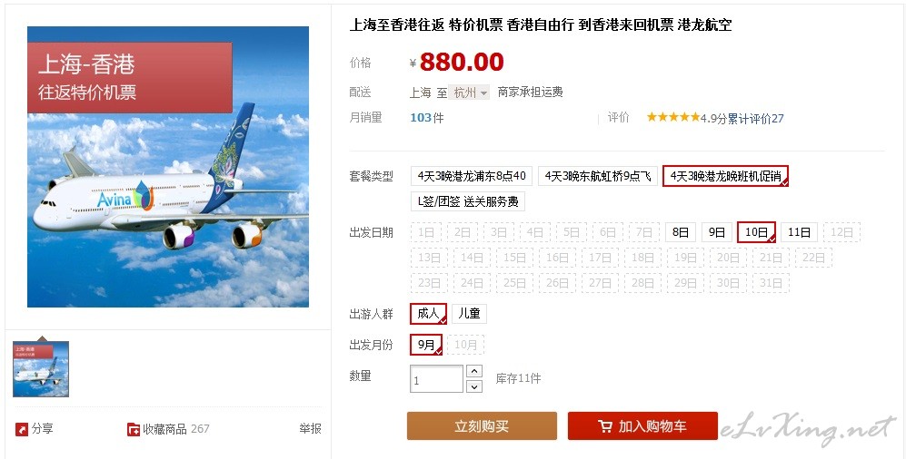
Task: Click the share arrow icon
Action: pos(22,429)
